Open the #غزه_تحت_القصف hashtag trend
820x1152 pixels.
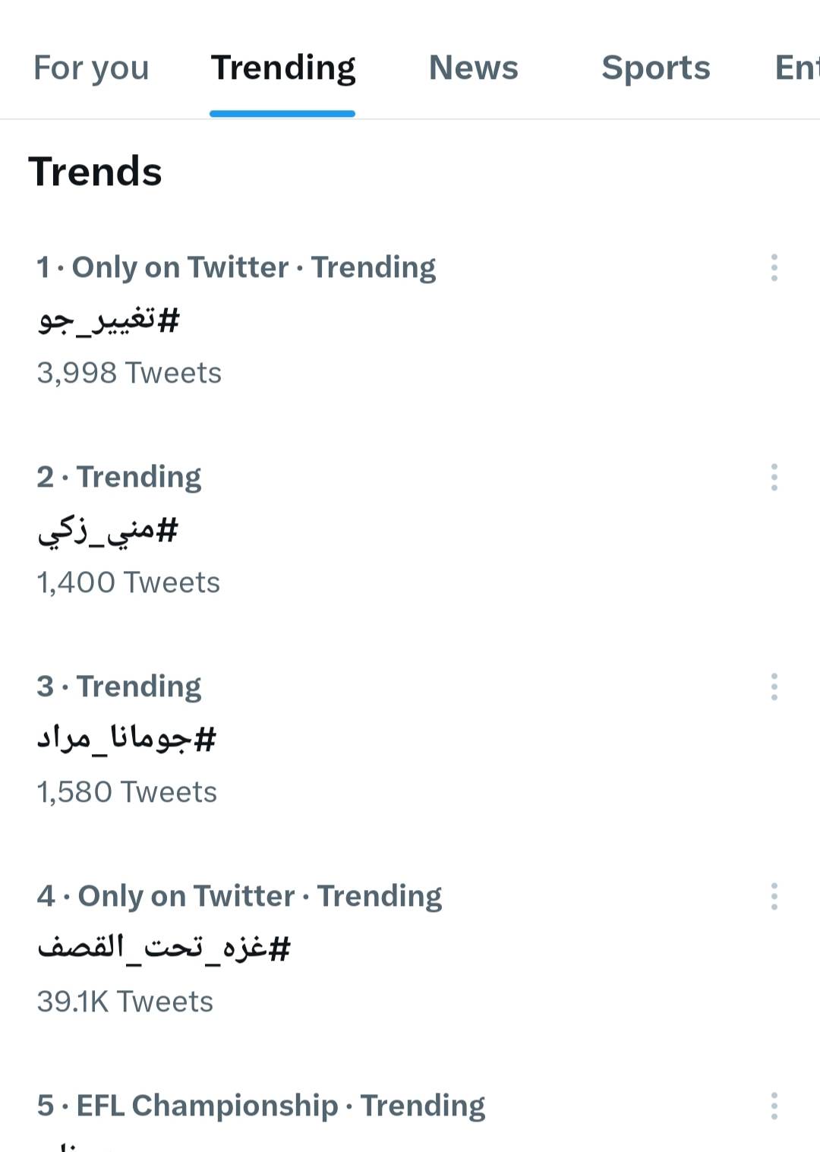164,949
